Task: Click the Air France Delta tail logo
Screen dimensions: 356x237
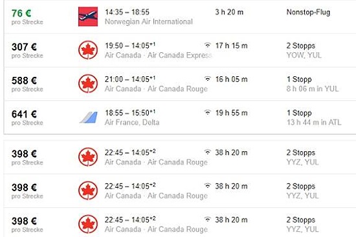Action: coord(89,118)
